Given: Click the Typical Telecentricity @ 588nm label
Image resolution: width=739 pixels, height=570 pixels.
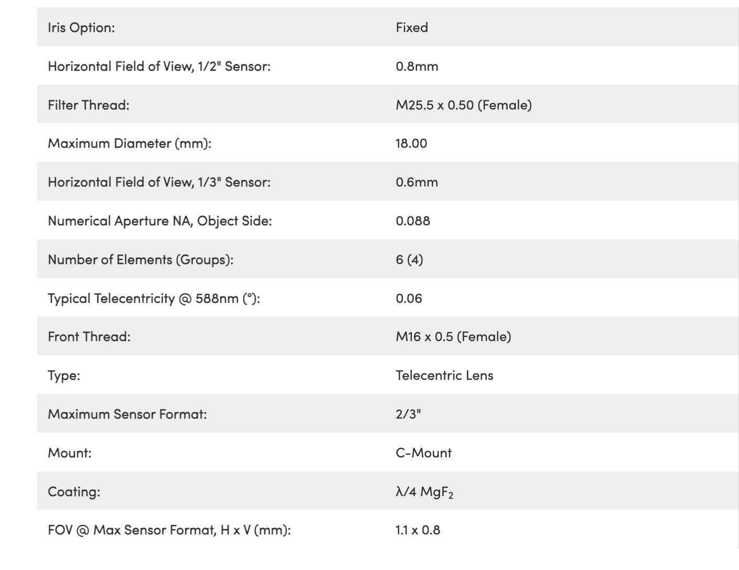Looking at the screenshot, I should tap(154, 298).
